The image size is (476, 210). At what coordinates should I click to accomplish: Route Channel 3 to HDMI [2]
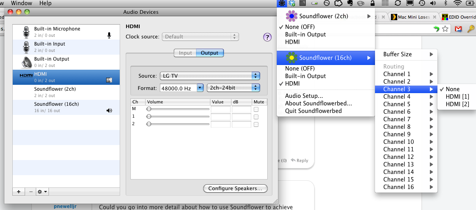click(456, 104)
